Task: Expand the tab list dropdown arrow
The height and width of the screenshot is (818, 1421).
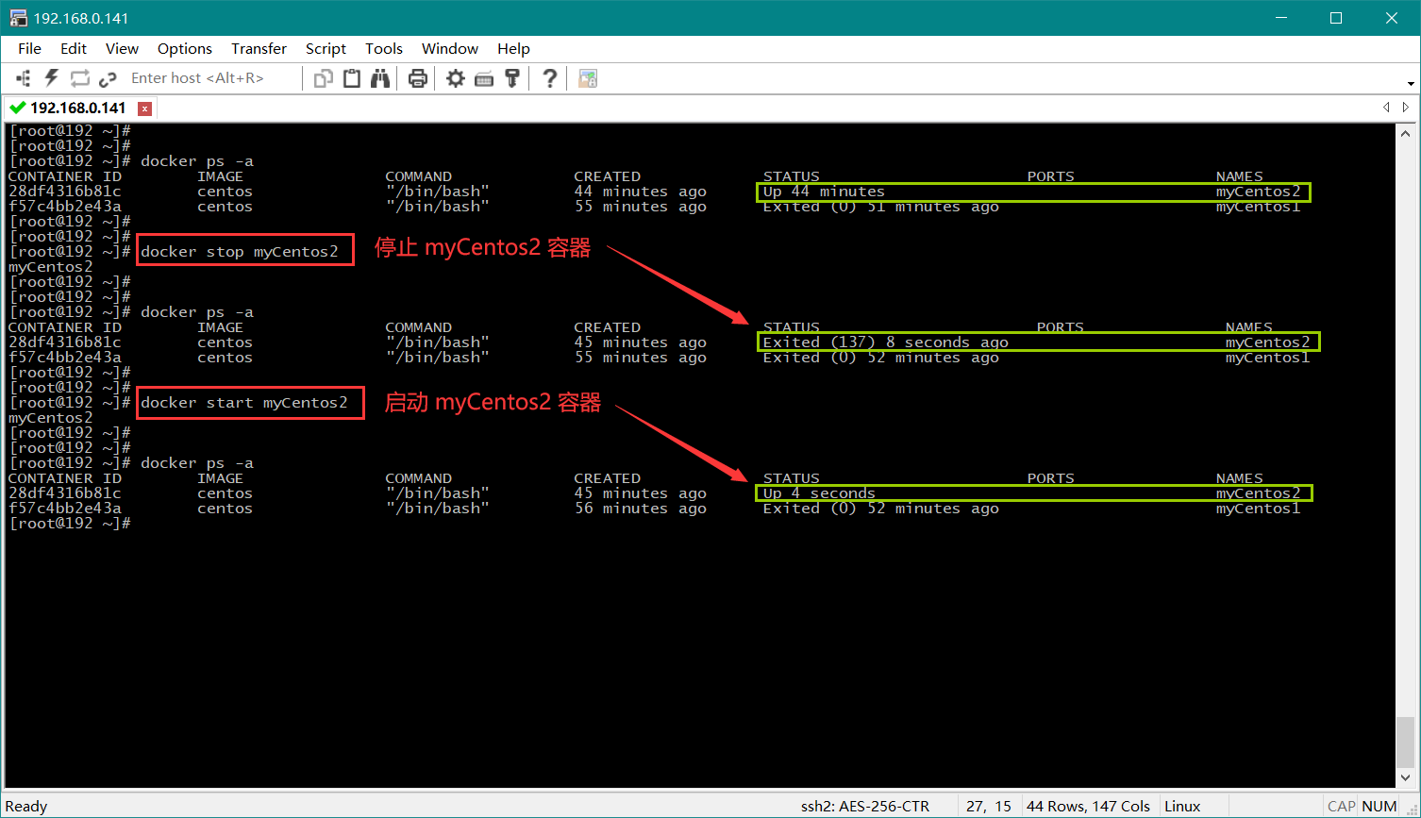Action: pos(1410,83)
